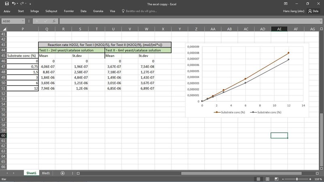This screenshot has height=182, width=324.
Task: Open Customize Quick Access Toolbar dropdown
Action: (x=30, y=4)
